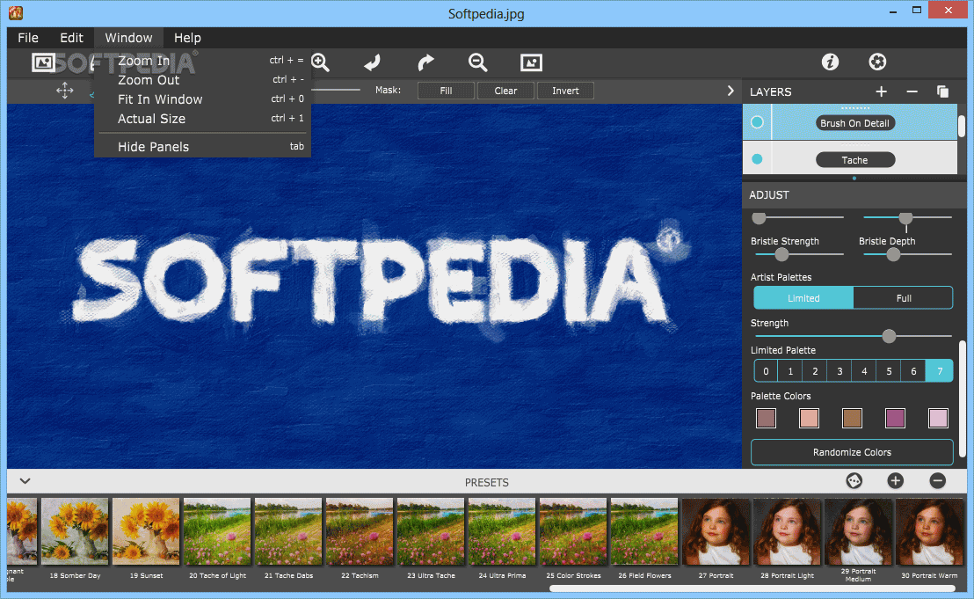Choose Hide Panels menu entry

coord(202,147)
